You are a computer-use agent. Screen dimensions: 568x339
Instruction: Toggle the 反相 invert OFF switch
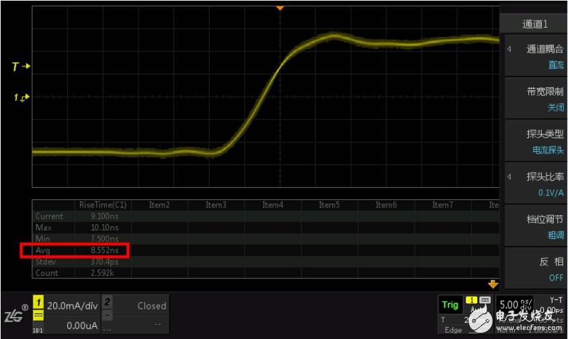coord(536,269)
